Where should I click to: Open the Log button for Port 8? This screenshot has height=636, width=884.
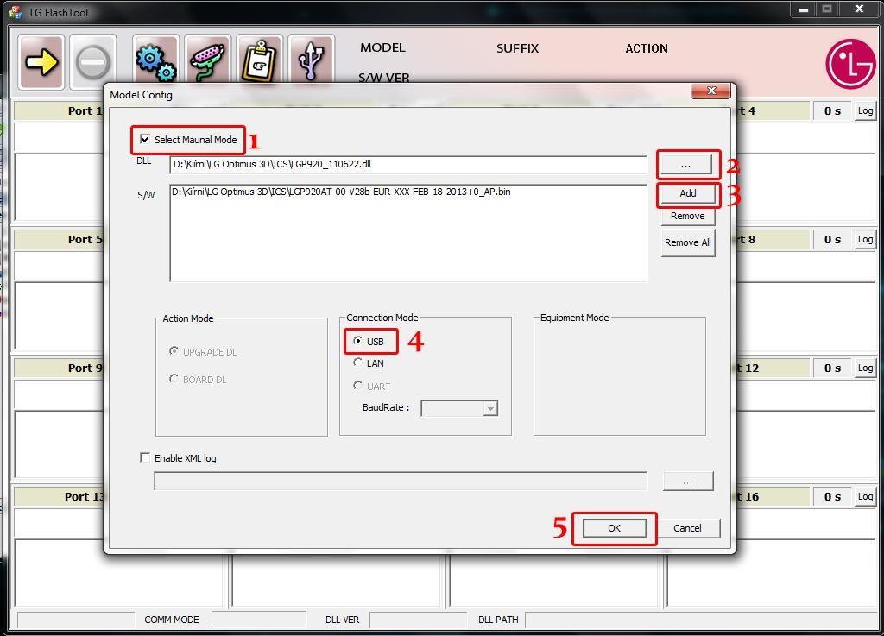[865, 239]
